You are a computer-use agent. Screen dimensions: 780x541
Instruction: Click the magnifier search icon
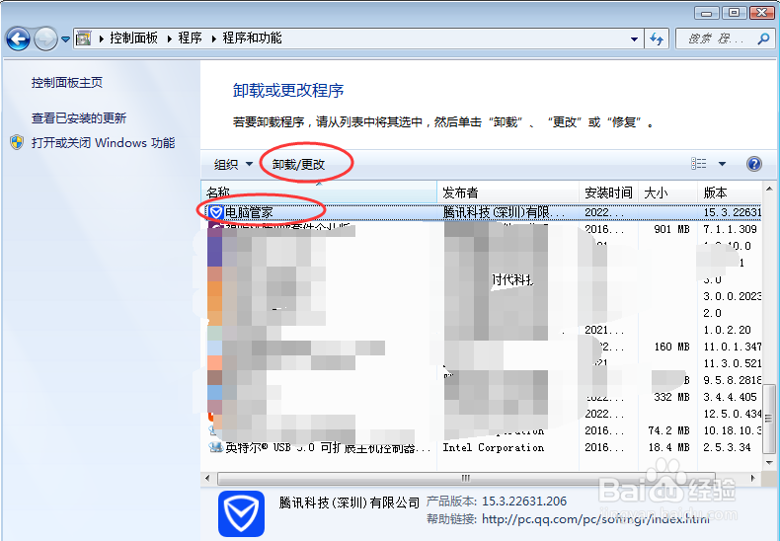coord(763,39)
